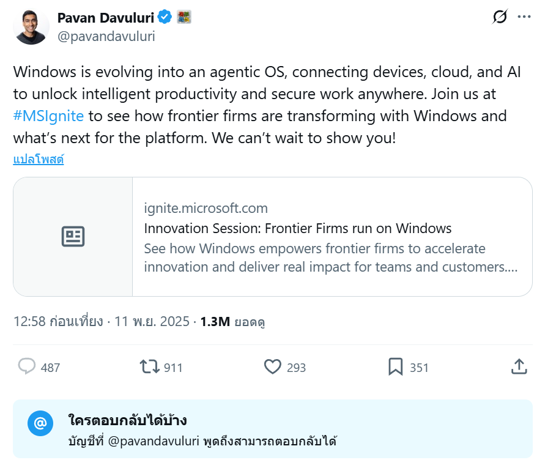Like the post with heart icon
This screenshot has width=545, height=468.
pyautogui.click(x=272, y=367)
